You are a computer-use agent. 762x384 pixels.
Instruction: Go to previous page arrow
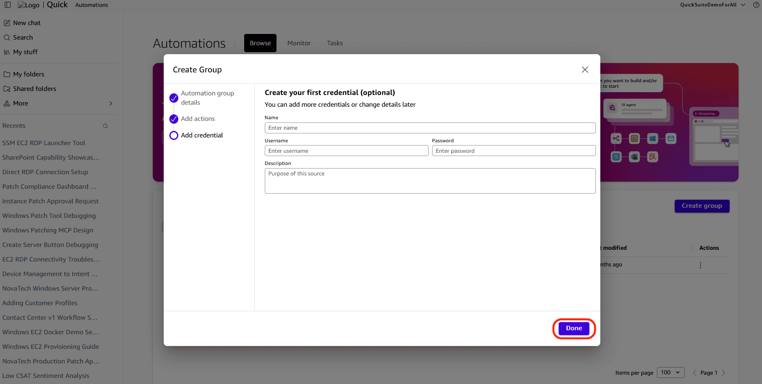pos(694,373)
